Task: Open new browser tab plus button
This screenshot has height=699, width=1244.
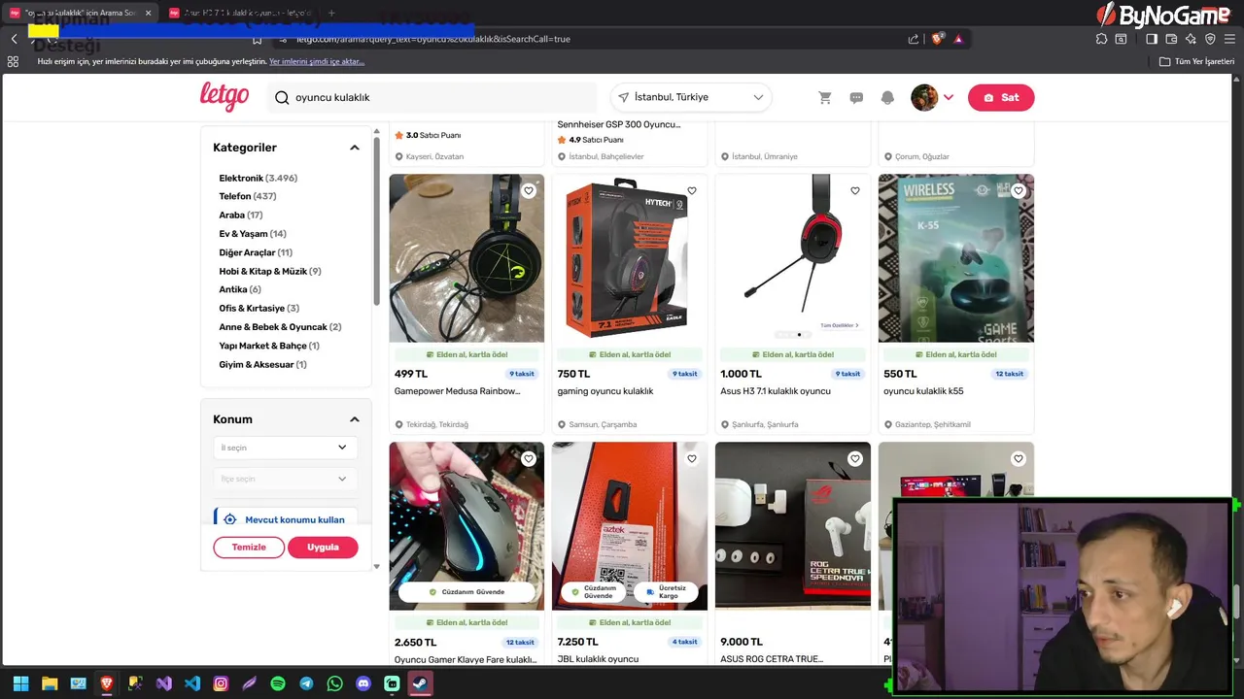Action: (331, 13)
